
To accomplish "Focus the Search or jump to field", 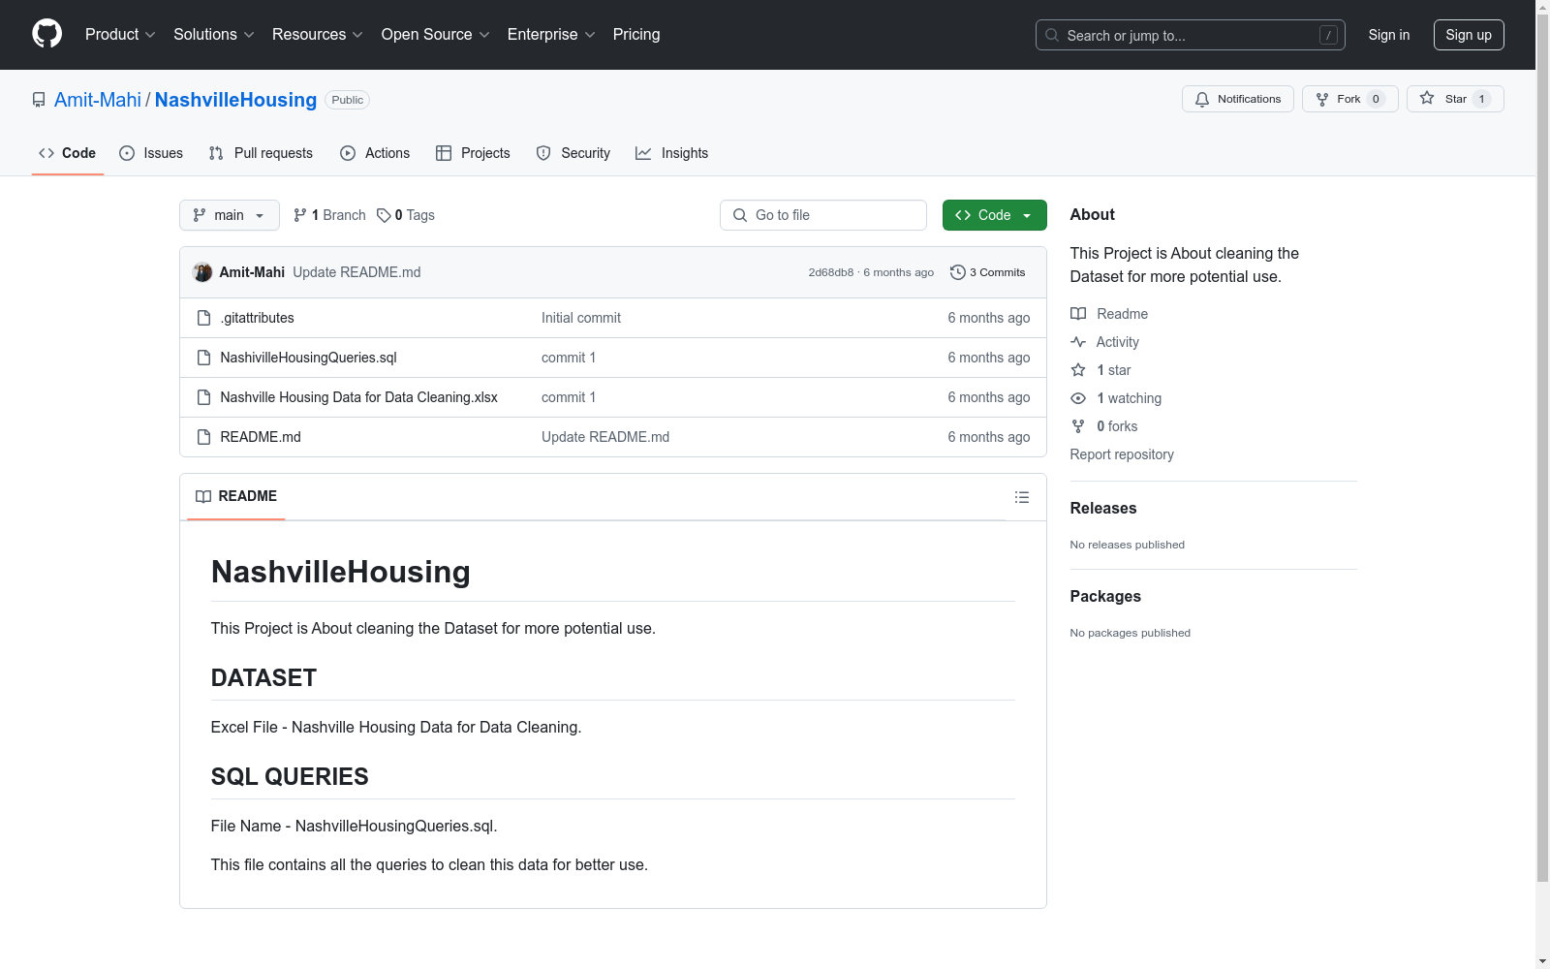I will [1190, 35].
